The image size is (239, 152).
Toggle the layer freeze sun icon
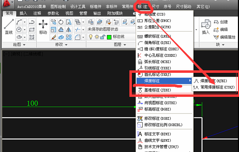tap(97, 37)
